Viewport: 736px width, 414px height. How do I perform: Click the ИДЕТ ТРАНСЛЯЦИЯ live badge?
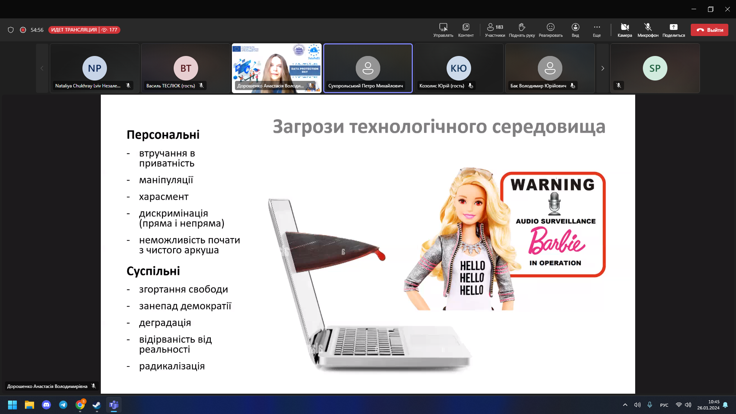point(74,30)
